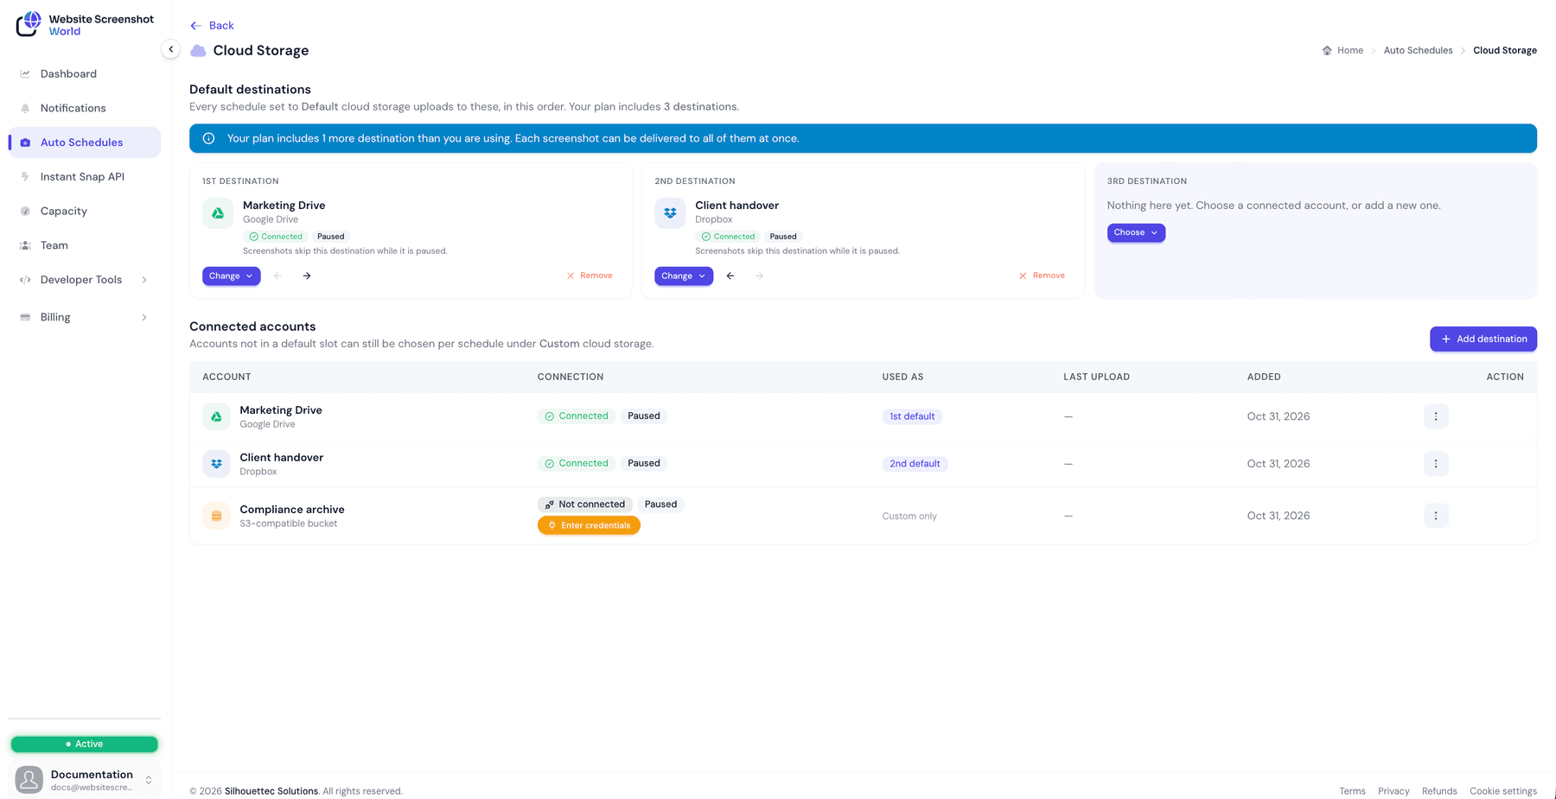This screenshot has height=799, width=1556.
Task: Open the Capacity page
Action: click(x=85, y=211)
